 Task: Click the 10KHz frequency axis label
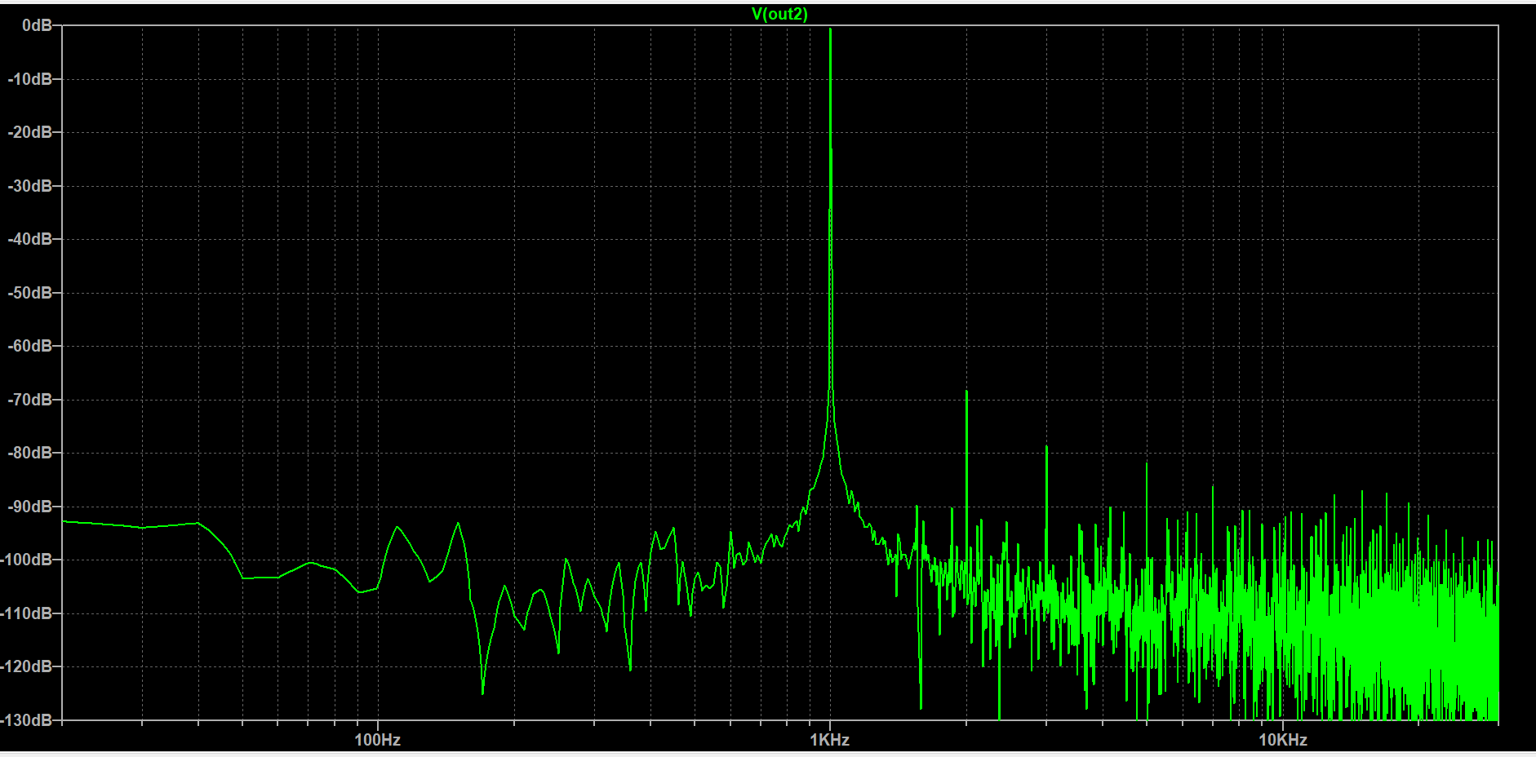(1283, 740)
